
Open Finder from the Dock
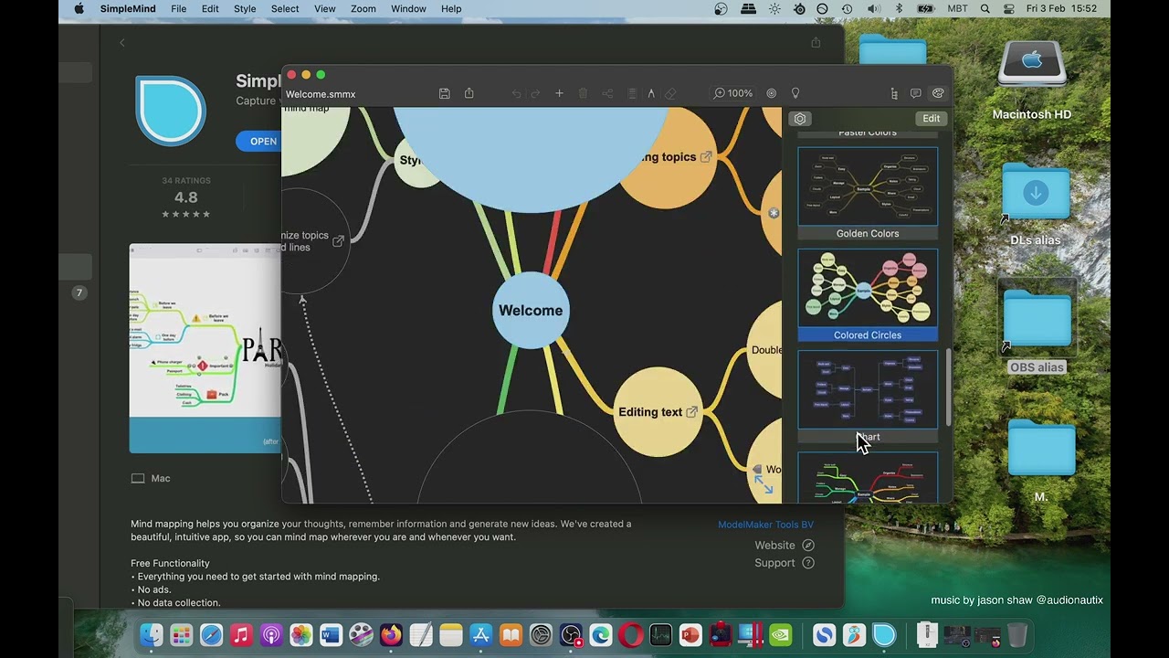point(152,634)
